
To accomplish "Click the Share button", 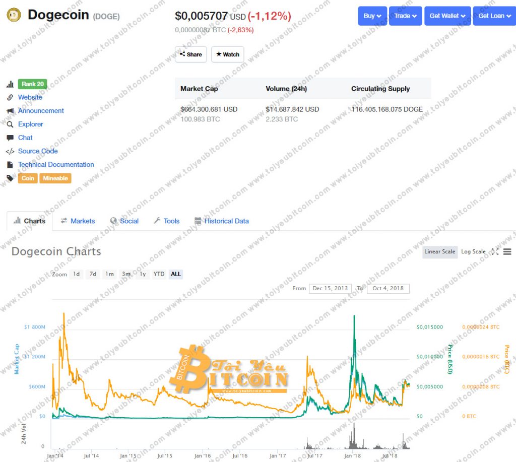I will tap(191, 54).
